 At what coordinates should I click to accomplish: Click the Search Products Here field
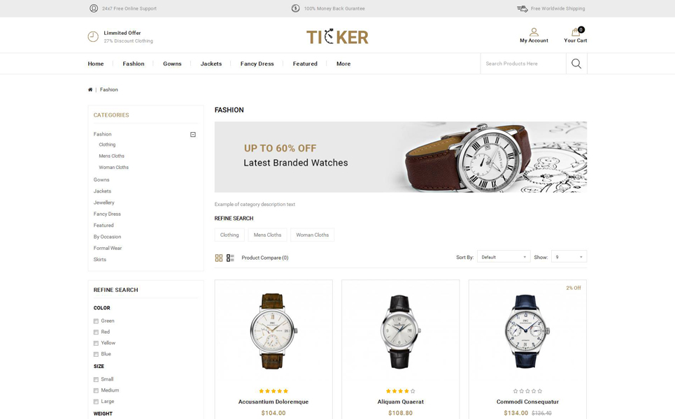point(523,64)
